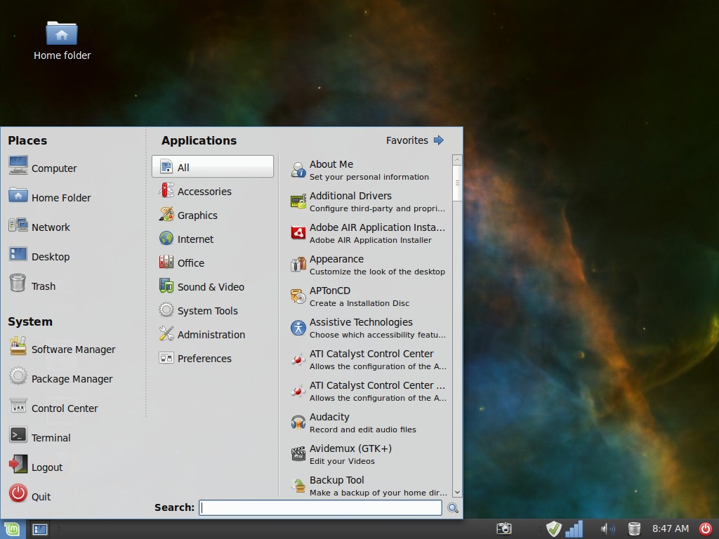This screenshot has height=539, width=719.
Task: Open the Home folder desktop icon
Action: pos(62,34)
